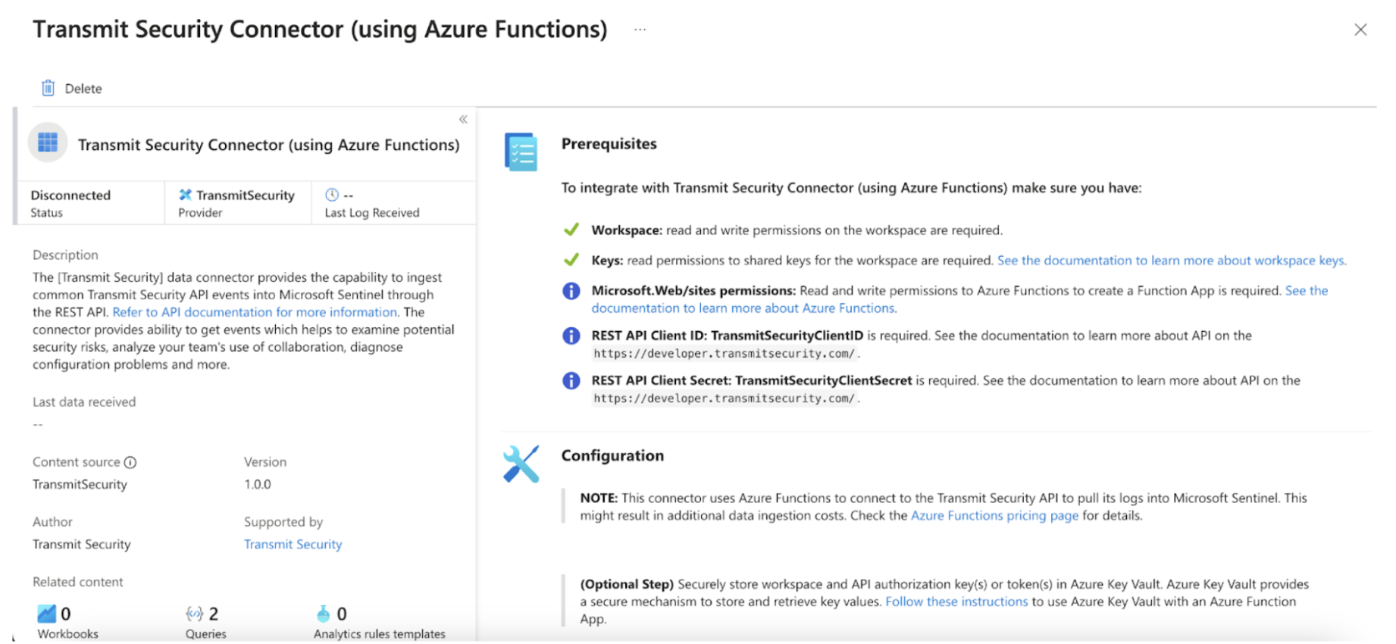Click the Workbooks chart icon

pyautogui.click(x=46, y=614)
